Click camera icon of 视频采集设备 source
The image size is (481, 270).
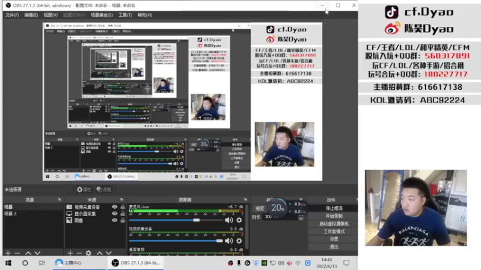click(x=69, y=207)
